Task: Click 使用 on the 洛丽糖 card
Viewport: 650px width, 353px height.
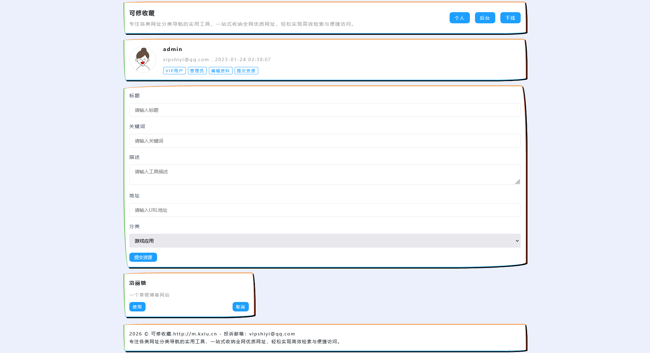Action: 137,307
